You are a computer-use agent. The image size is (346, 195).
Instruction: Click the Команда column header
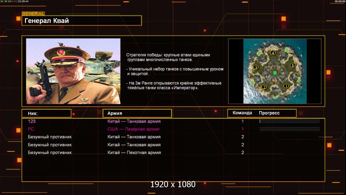tap(242, 113)
